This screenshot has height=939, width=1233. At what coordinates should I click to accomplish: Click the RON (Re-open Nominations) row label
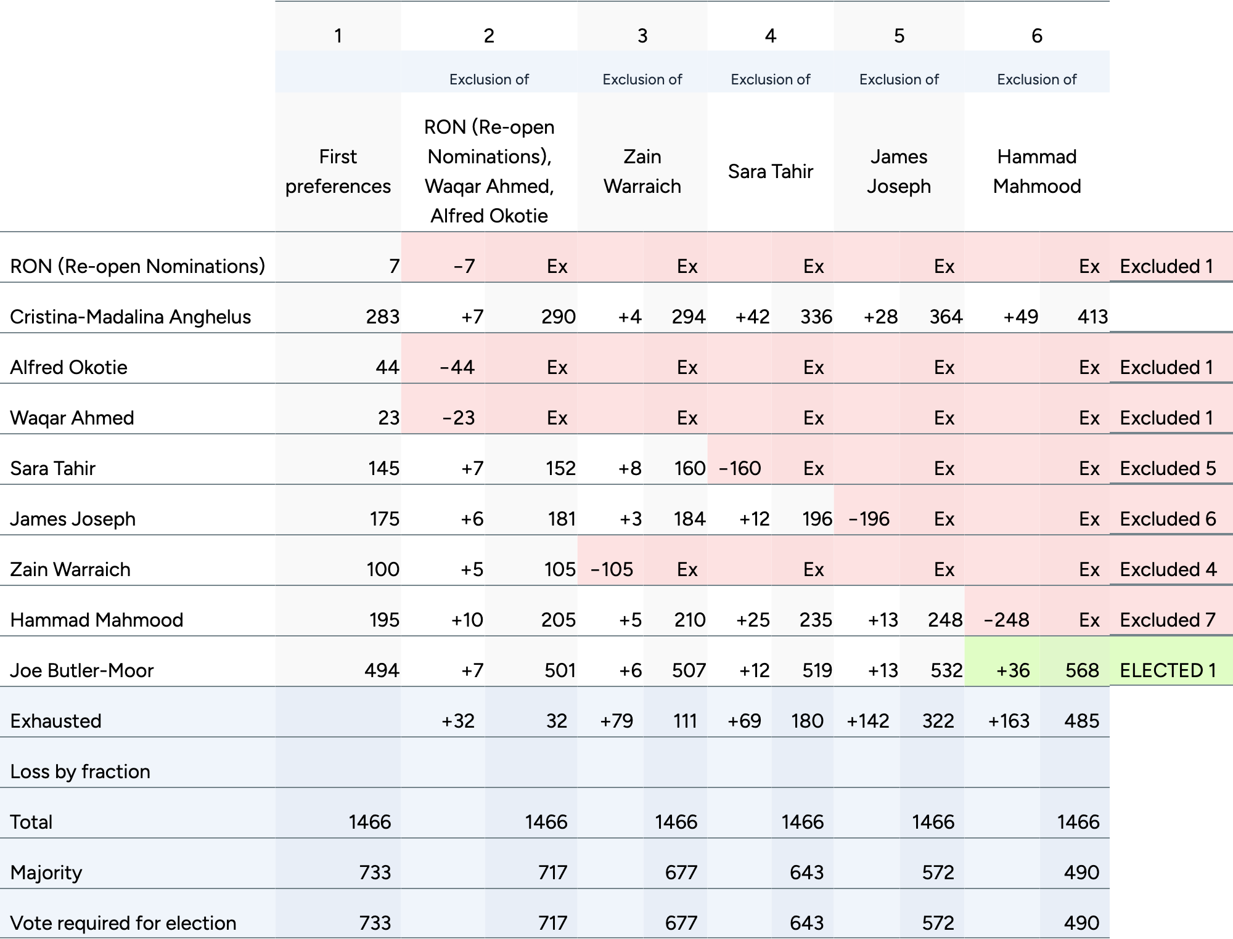pyautogui.click(x=137, y=266)
